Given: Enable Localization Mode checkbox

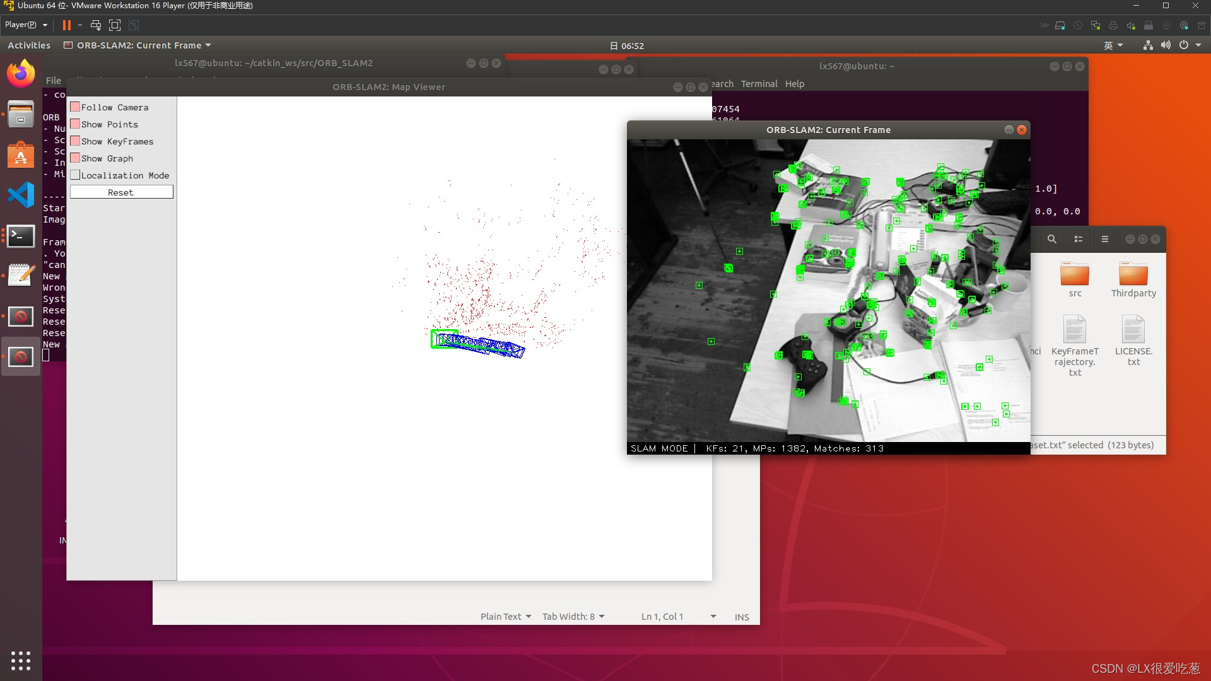Looking at the screenshot, I should [75, 175].
